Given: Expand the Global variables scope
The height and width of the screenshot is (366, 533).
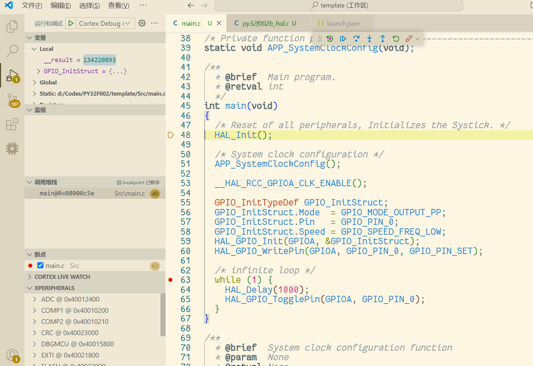Looking at the screenshot, I should click(x=34, y=82).
